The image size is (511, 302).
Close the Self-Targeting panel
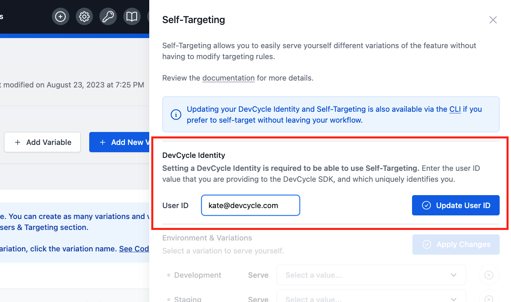tap(493, 19)
